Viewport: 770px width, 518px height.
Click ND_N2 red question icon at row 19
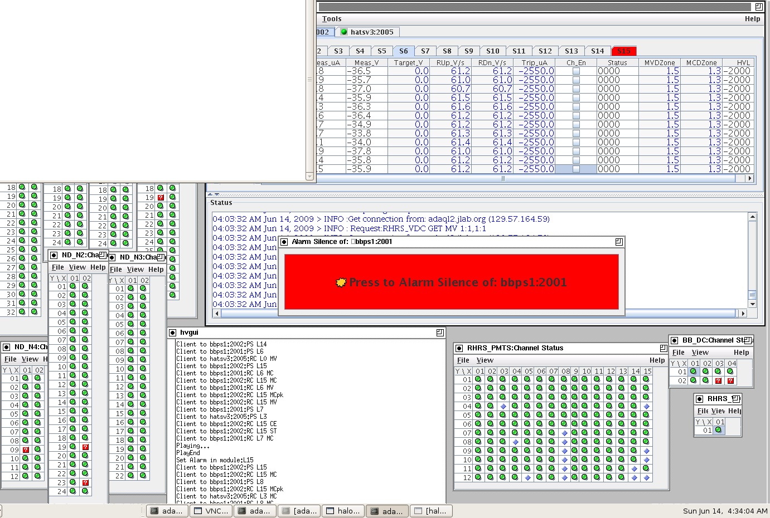tap(85, 447)
